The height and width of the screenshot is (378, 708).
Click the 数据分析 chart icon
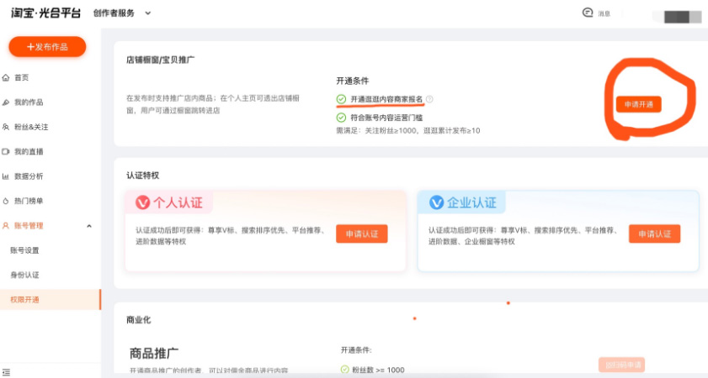6,176
